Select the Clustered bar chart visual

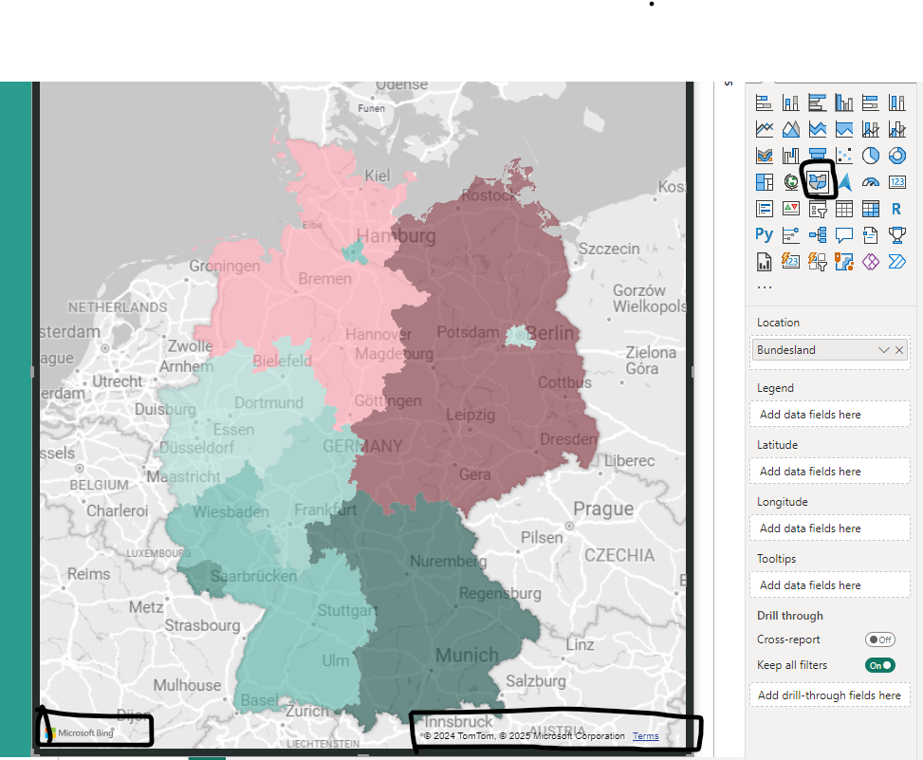(817, 103)
